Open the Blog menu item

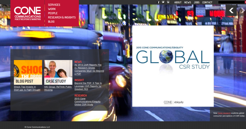51,22
